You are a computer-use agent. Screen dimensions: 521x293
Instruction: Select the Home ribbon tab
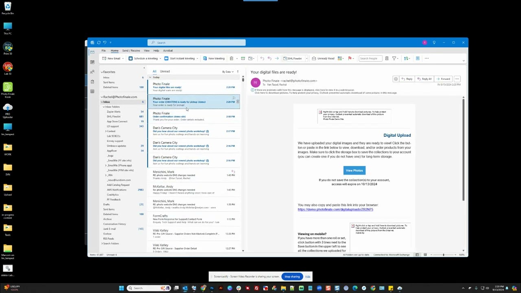tap(114, 50)
